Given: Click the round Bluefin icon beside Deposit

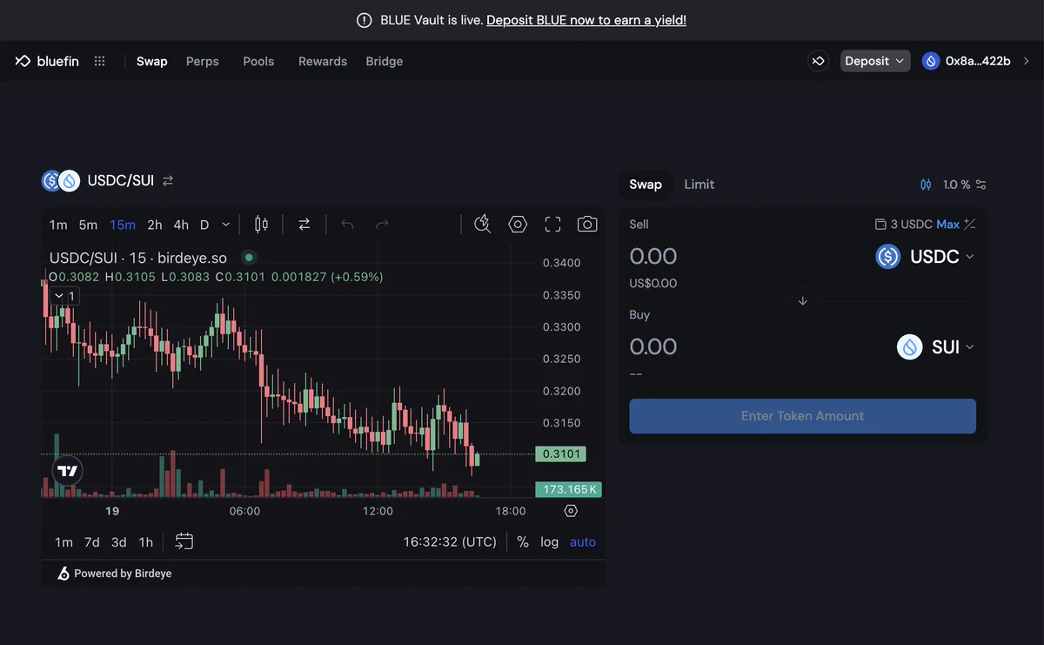Looking at the screenshot, I should [x=818, y=61].
